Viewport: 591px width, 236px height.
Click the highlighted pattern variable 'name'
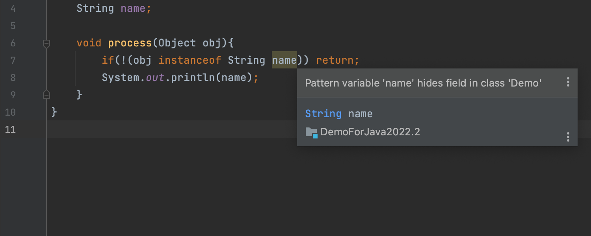(x=284, y=60)
